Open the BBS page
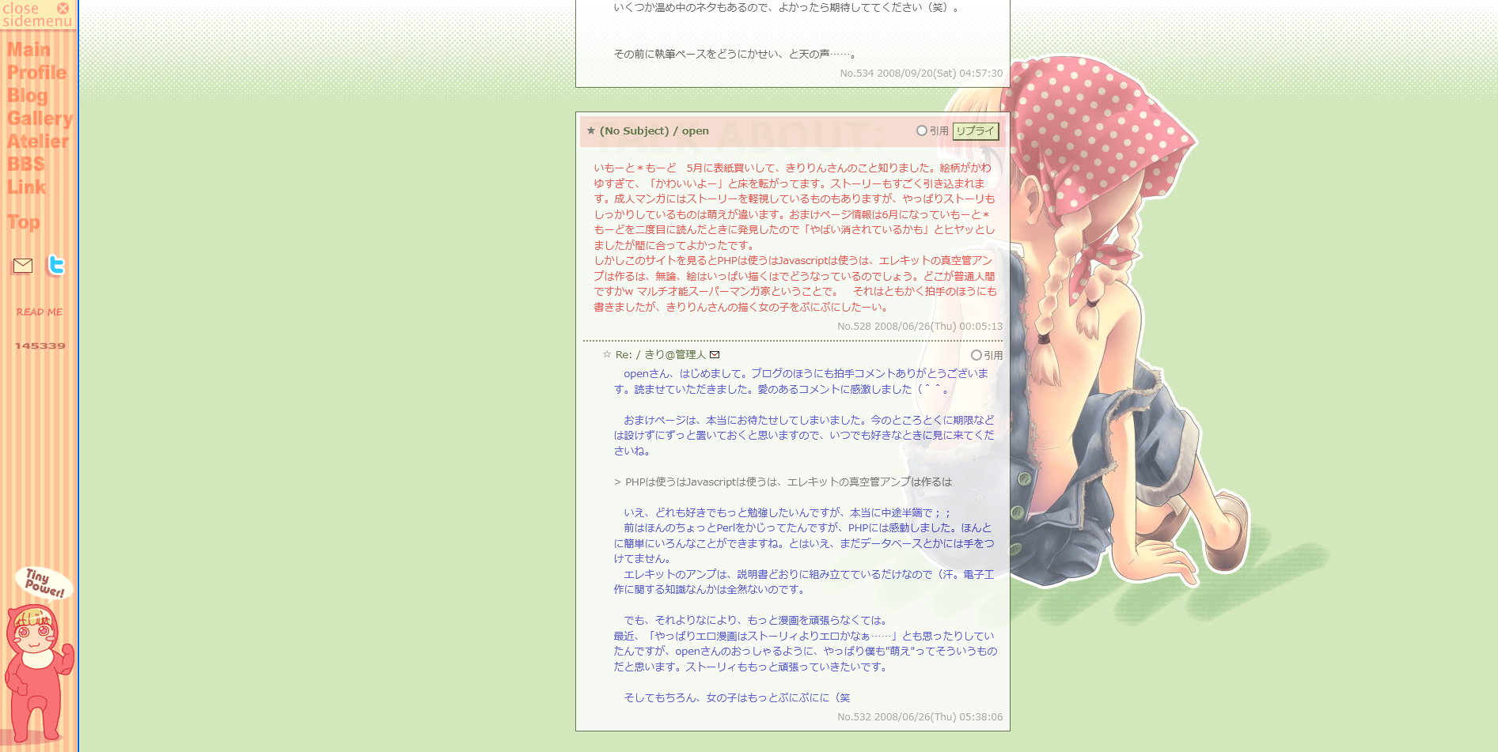 point(25,164)
